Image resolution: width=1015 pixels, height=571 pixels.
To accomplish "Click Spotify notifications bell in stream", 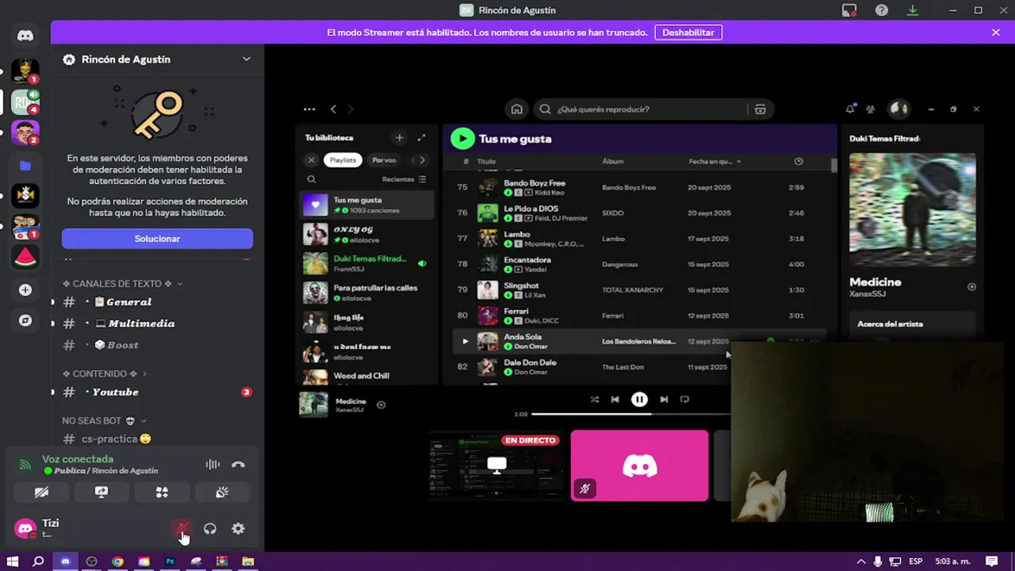I will [x=850, y=109].
